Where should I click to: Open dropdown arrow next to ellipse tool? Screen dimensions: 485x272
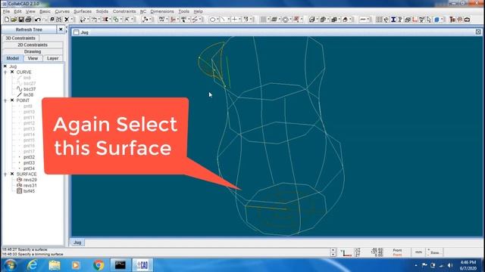tap(217, 20)
